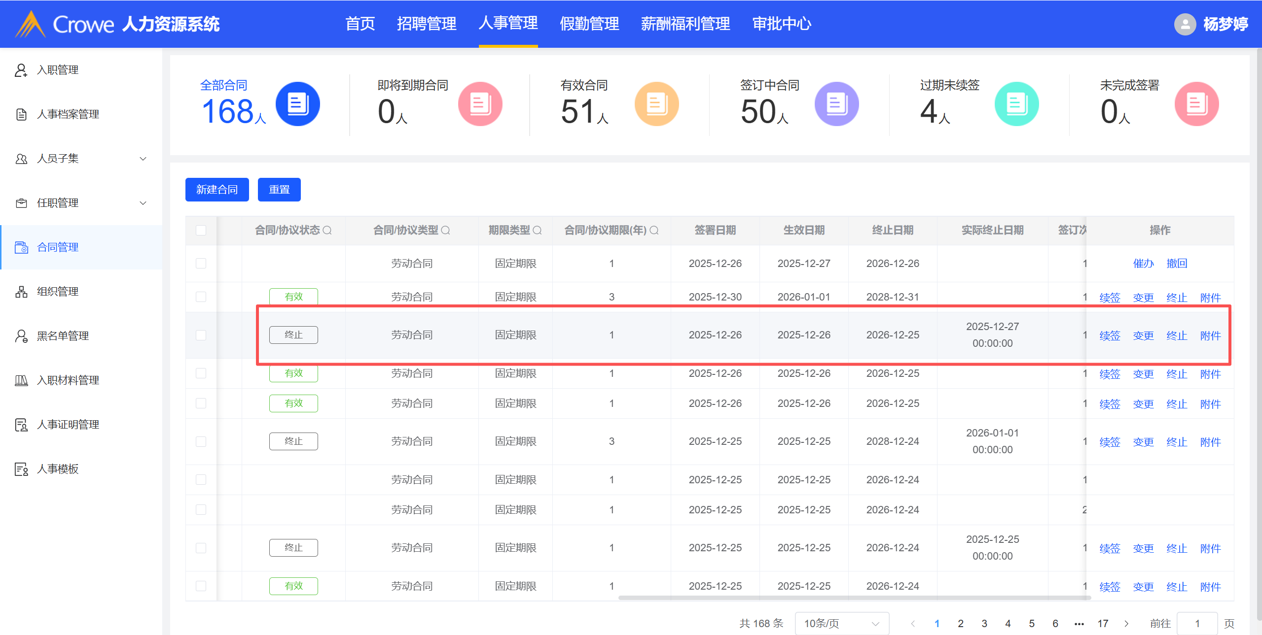Click the 新建合同 button
1262x635 pixels.
pos(217,190)
